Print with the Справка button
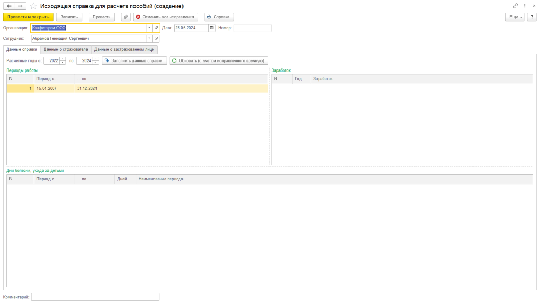540x304 pixels. [219, 17]
